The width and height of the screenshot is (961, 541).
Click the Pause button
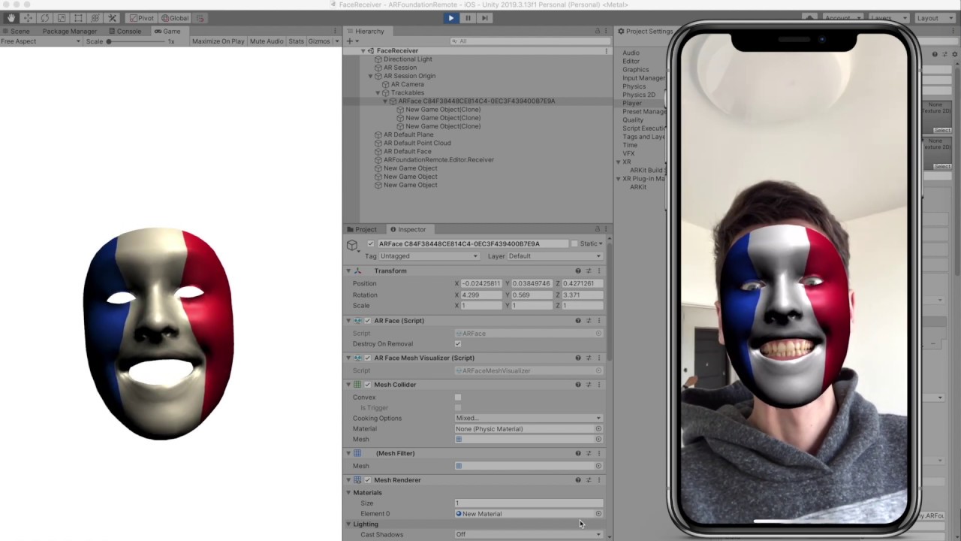coord(468,18)
